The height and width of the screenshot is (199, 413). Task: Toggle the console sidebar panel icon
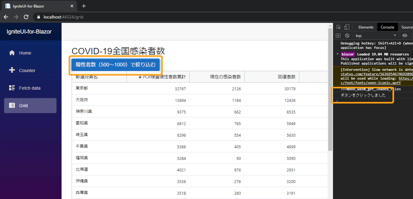coord(338,35)
